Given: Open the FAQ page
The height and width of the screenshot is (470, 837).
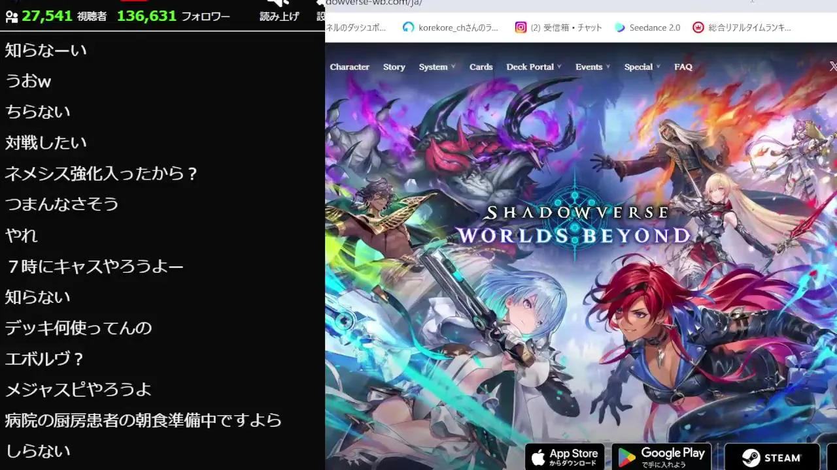Looking at the screenshot, I should [x=683, y=67].
